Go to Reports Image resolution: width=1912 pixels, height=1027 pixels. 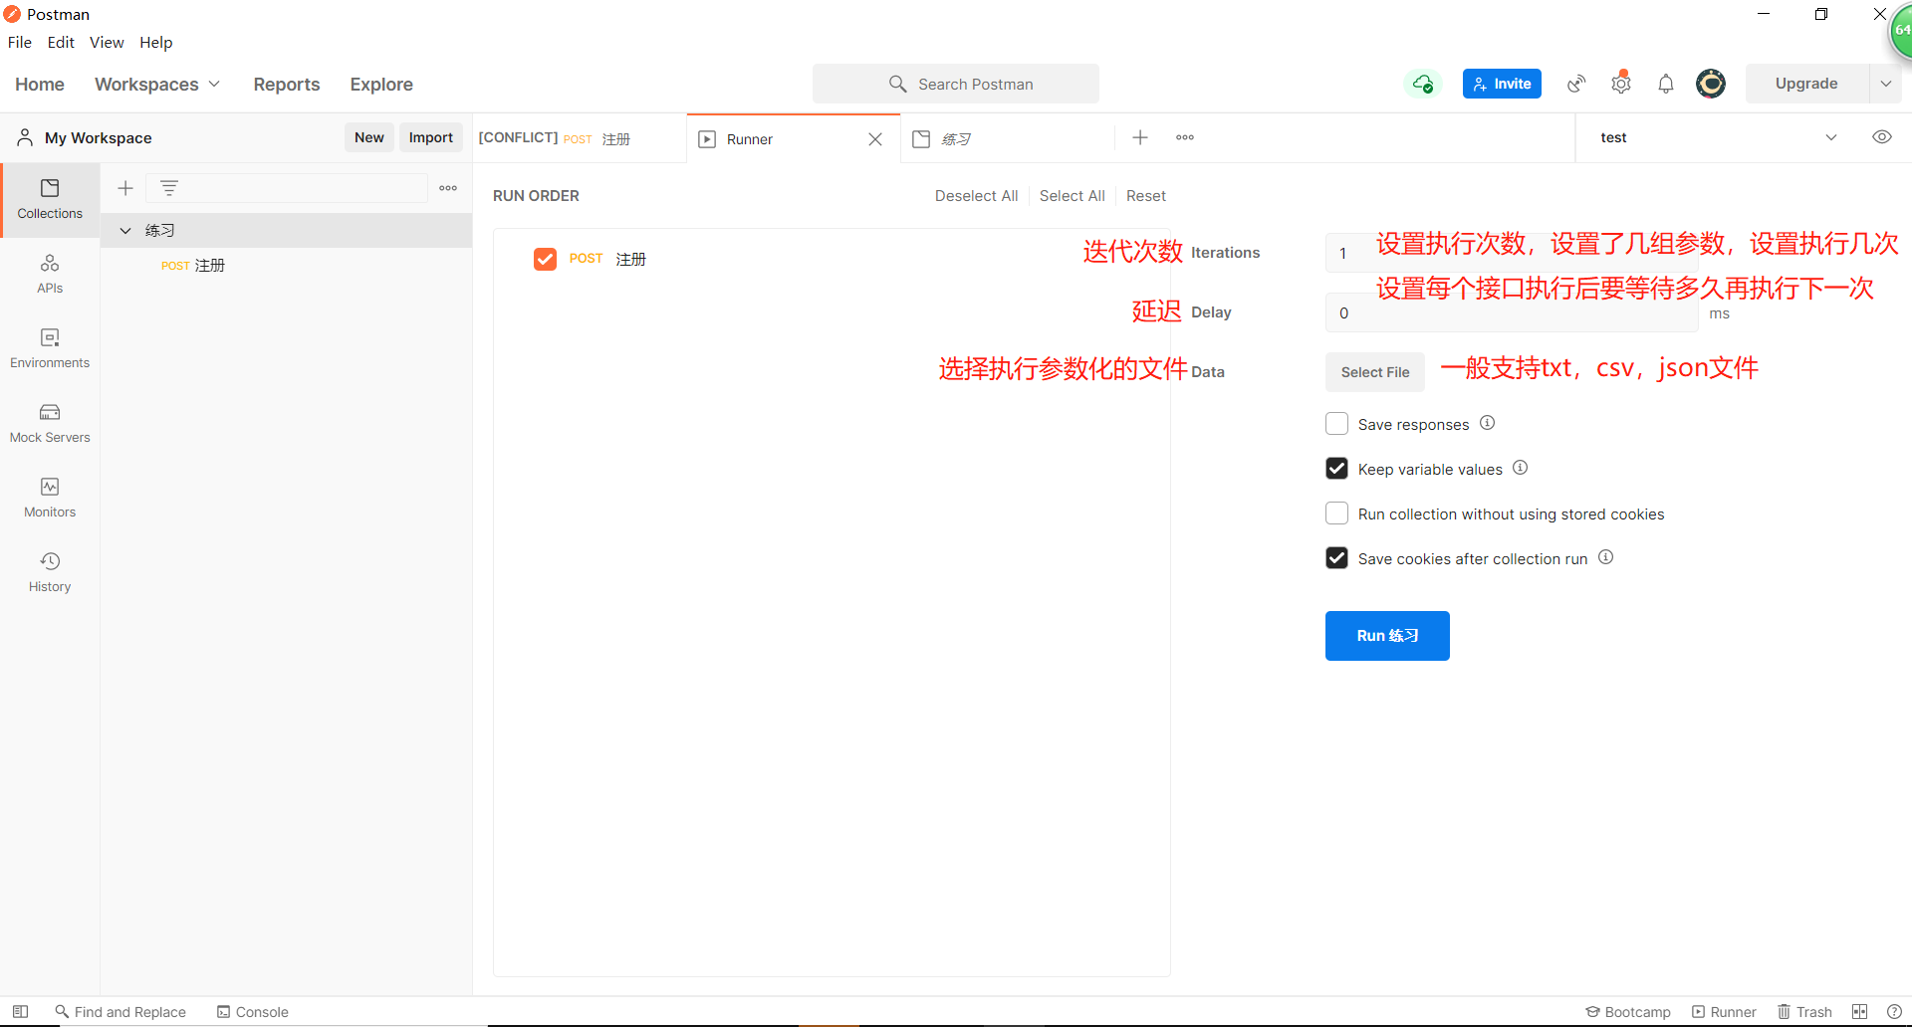[x=287, y=85]
